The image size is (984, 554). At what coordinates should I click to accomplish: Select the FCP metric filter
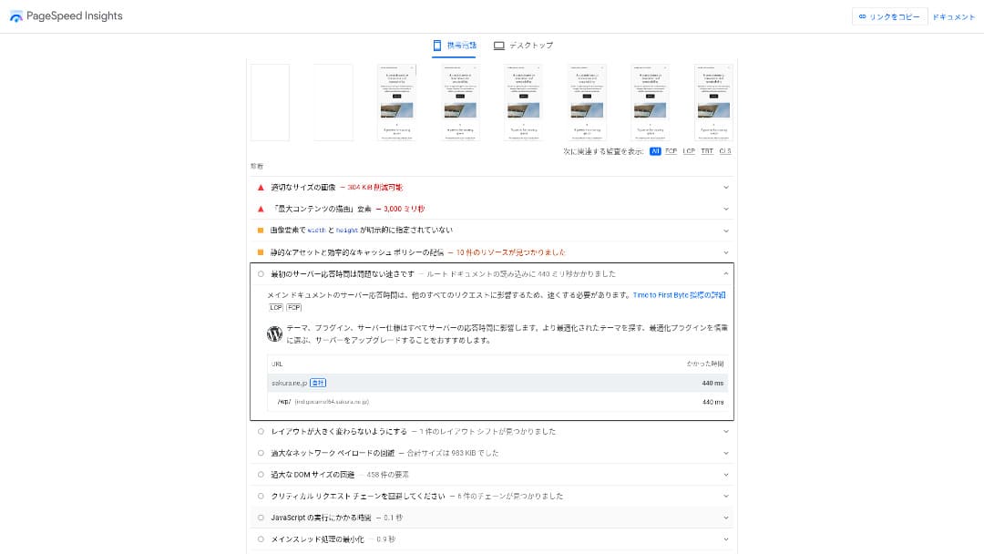click(x=671, y=151)
